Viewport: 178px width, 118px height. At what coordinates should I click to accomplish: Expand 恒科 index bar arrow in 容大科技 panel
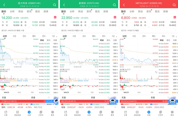coord(55,107)
